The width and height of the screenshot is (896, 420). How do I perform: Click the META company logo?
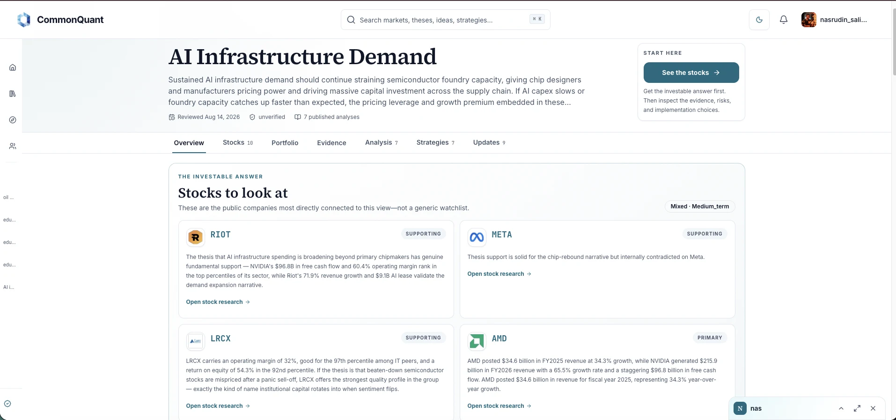(477, 237)
